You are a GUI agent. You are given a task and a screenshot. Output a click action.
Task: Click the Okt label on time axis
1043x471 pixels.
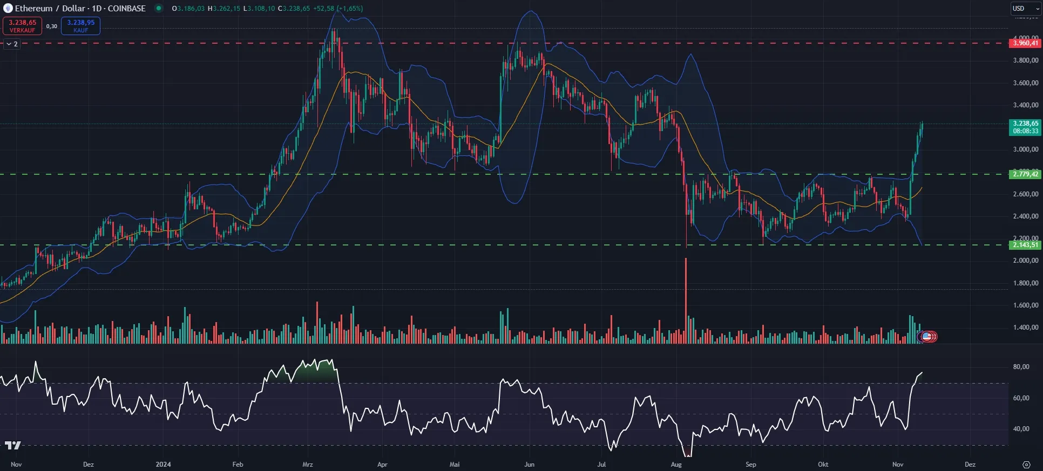click(823, 465)
